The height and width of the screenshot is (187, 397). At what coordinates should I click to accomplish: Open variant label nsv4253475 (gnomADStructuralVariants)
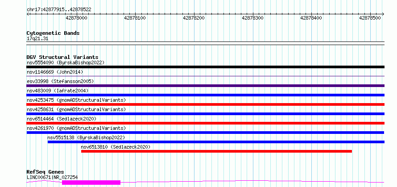point(76,100)
